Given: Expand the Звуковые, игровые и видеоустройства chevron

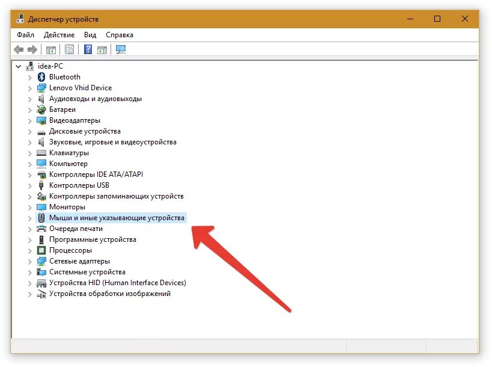Looking at the screenshot, I should click(30, 143).
